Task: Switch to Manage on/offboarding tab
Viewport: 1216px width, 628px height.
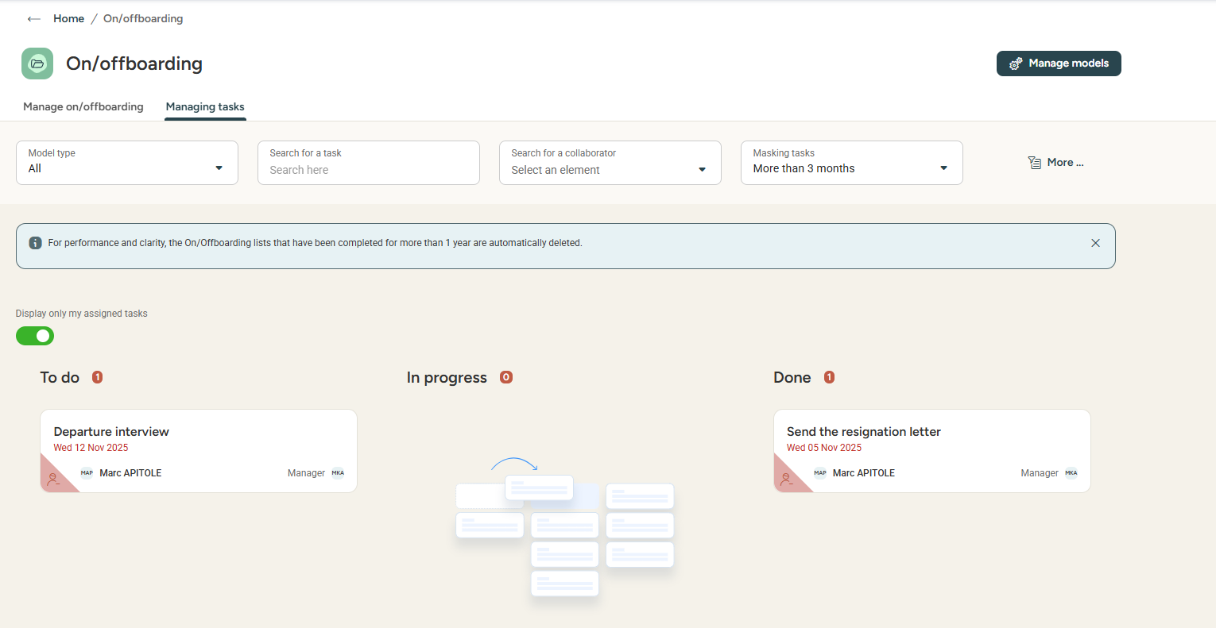Action: 83,106
